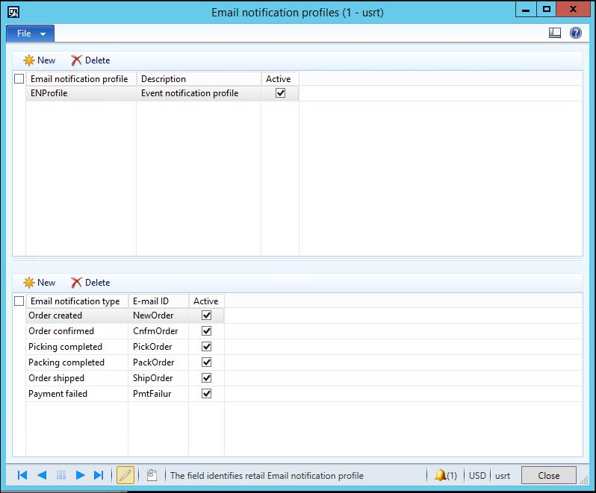Go to the next record
596x493 pixels.
(80, 475)
